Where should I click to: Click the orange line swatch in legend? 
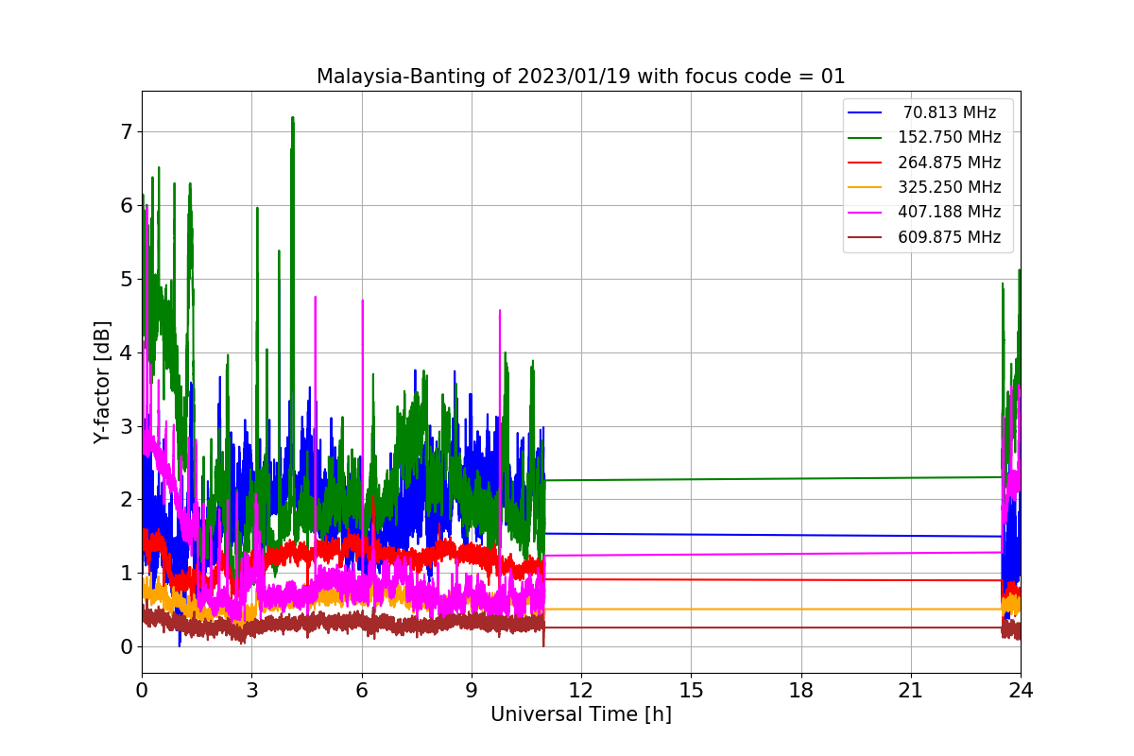pos(865,188)
